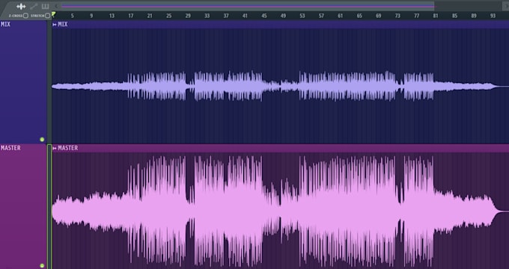Screen dimensions: 509x269
Task: Open the MASTER clip menu arrow
Action: click(55, 149)
